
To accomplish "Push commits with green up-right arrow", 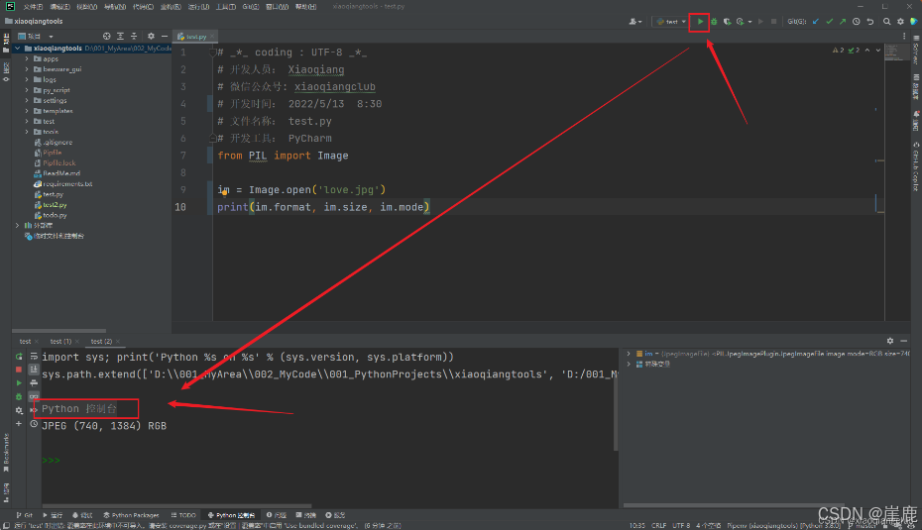I will click(843, 22).
